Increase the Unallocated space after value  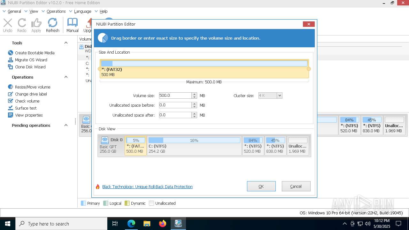click(194, 113)
